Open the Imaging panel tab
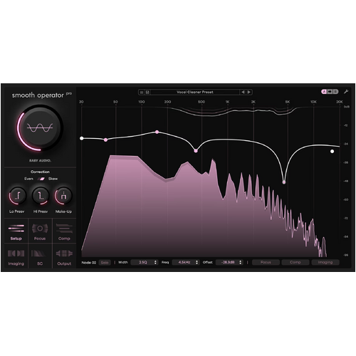356x356 pixels. (16, 256)
